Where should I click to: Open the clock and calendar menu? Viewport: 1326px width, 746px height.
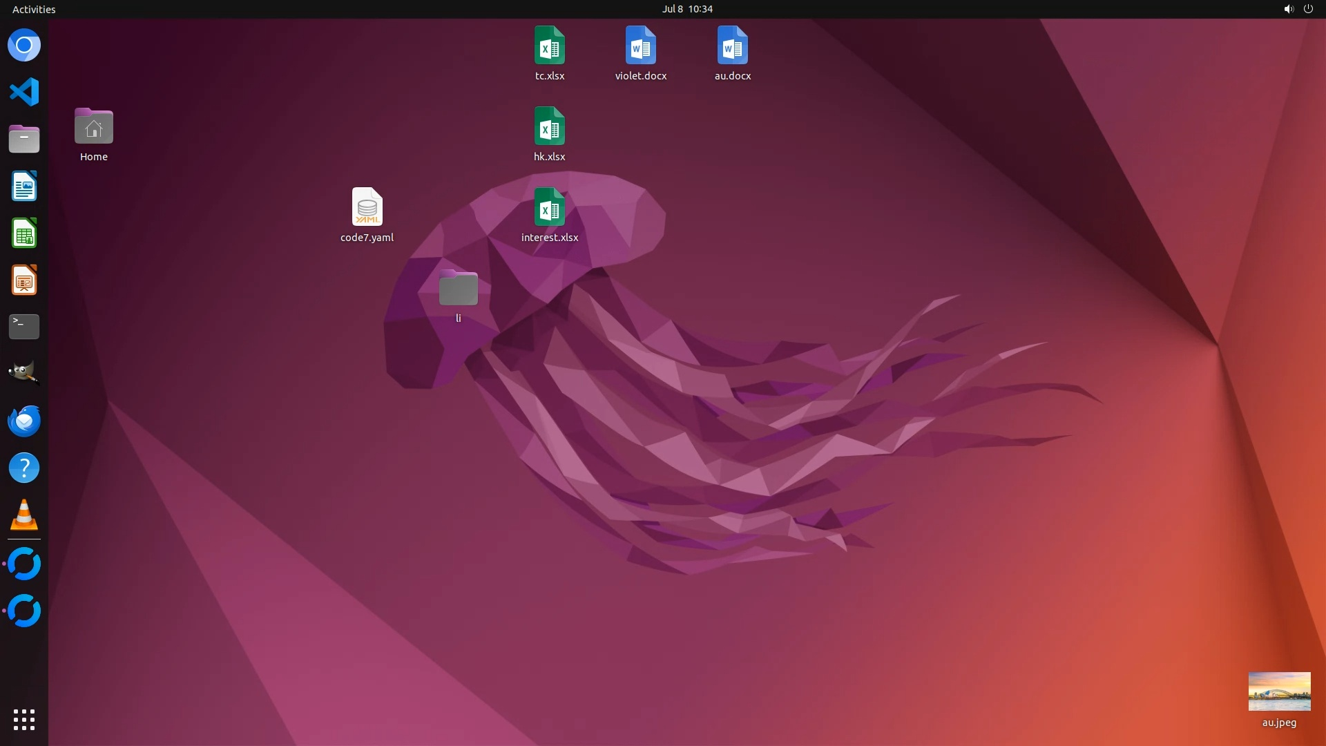[x=687, y=9]
